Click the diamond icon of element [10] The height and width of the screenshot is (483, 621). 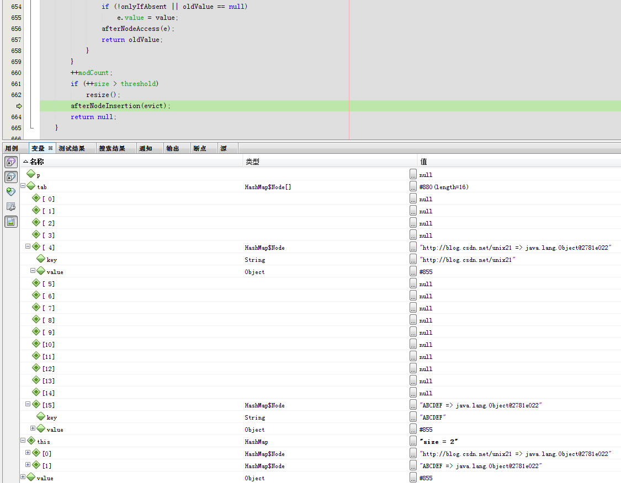(x=36, y=344)
